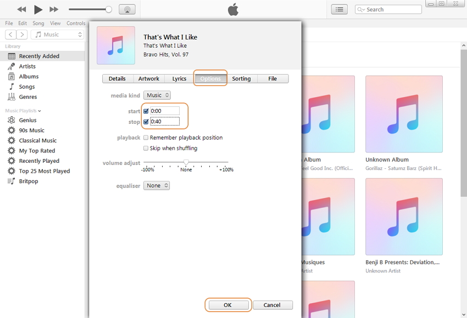Select the Genius playlist

tap(27, 120)
